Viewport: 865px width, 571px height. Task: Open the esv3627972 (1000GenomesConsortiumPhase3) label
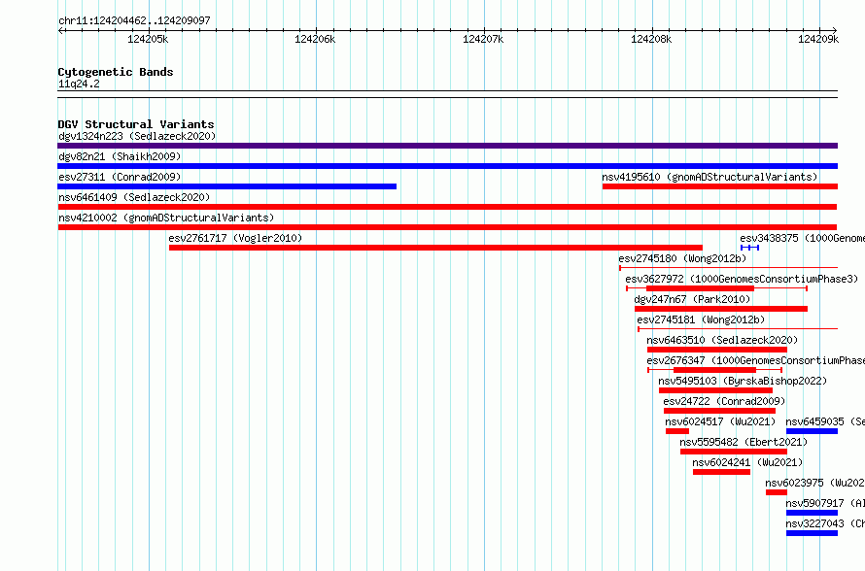point(742,279)
